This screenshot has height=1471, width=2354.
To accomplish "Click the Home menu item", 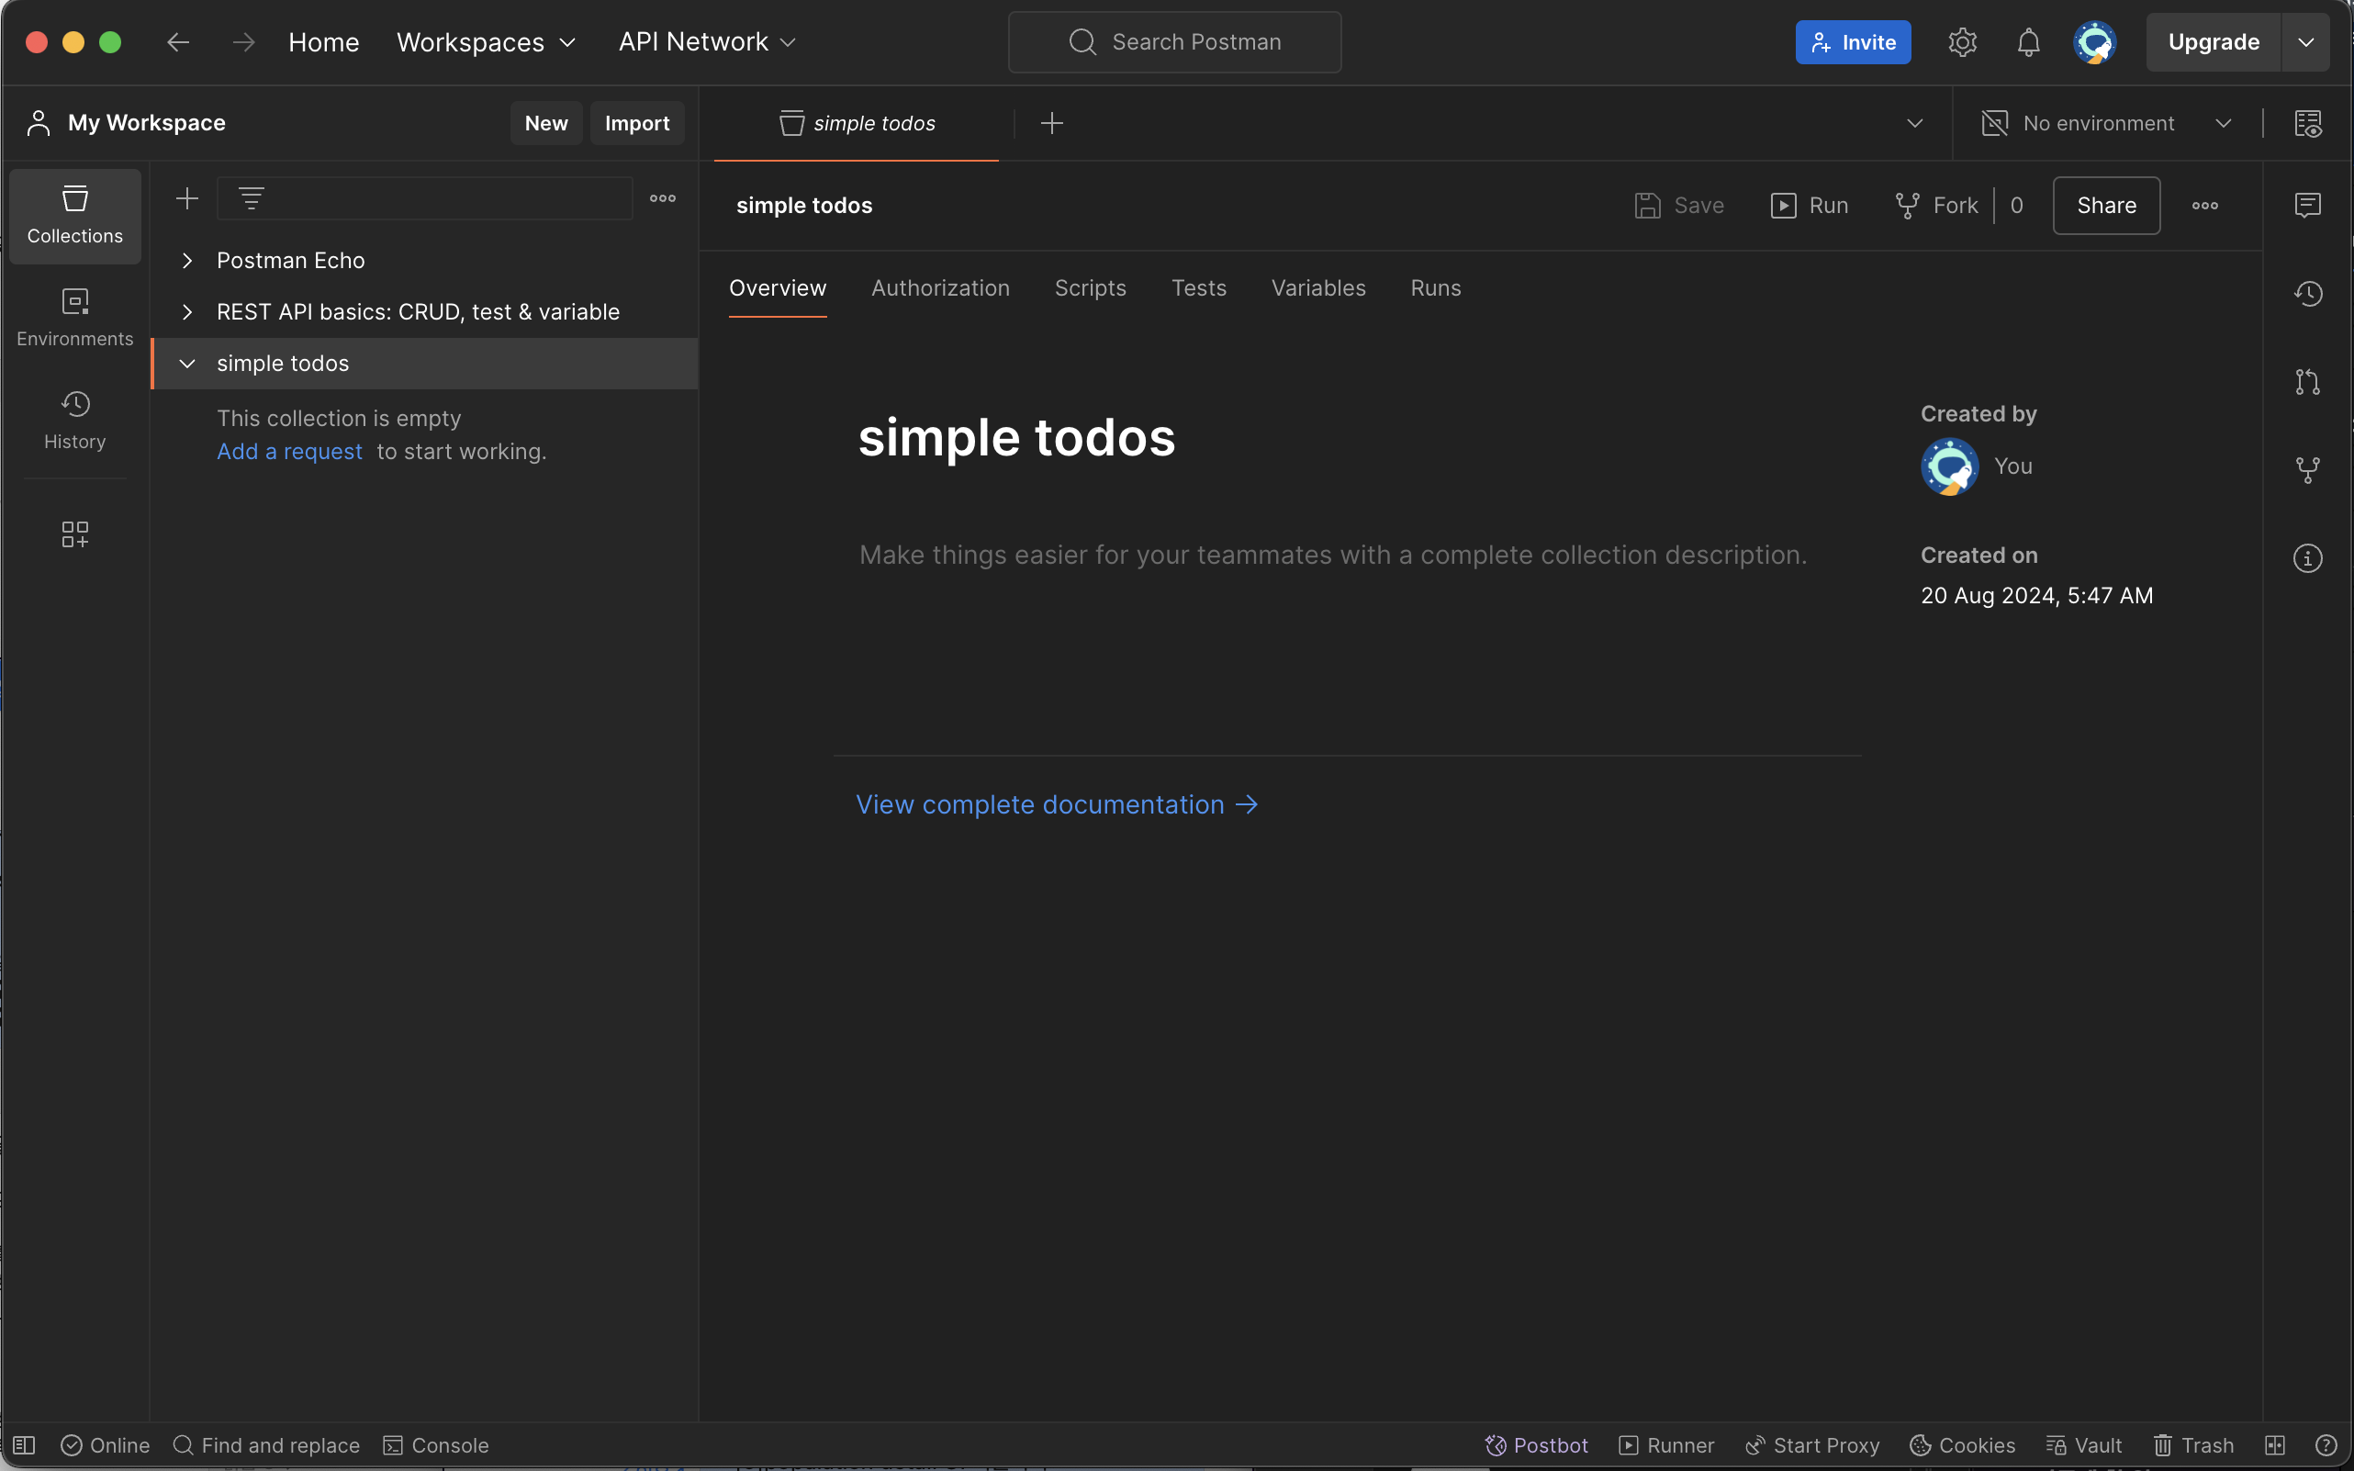I will click(324, 42).
